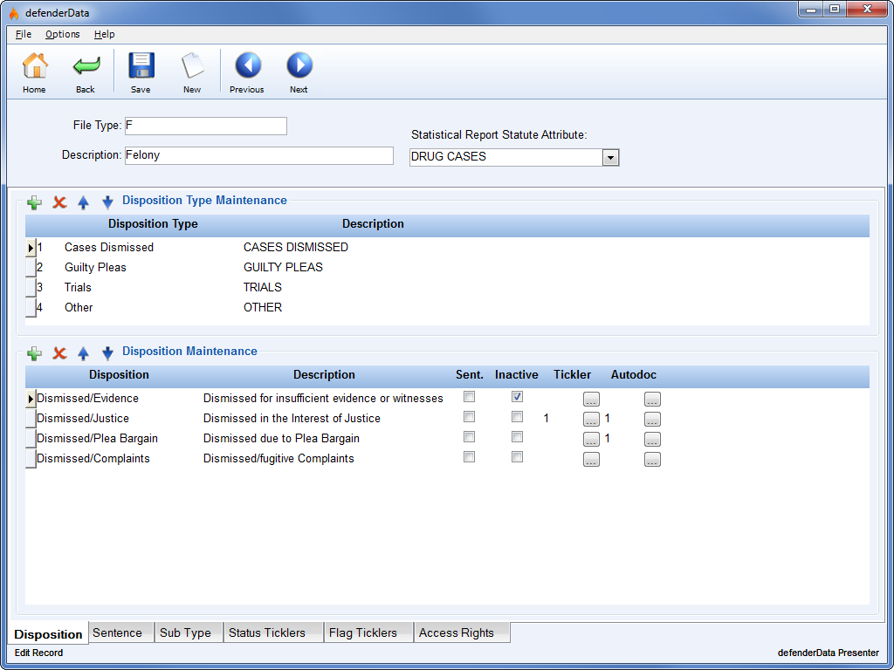Click the defenderData flame icon in title bar
Screen dimensions: 894x670
(x=14, y=12)
